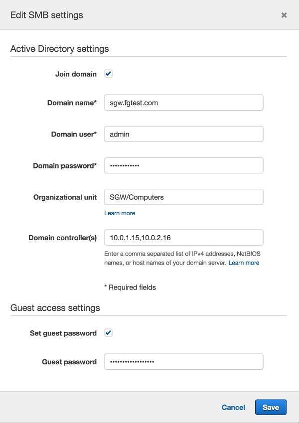
Task: Click the Set guest password label
Action: (63, 333)
